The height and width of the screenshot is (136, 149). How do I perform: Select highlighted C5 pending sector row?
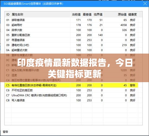[x=72, y=85]
